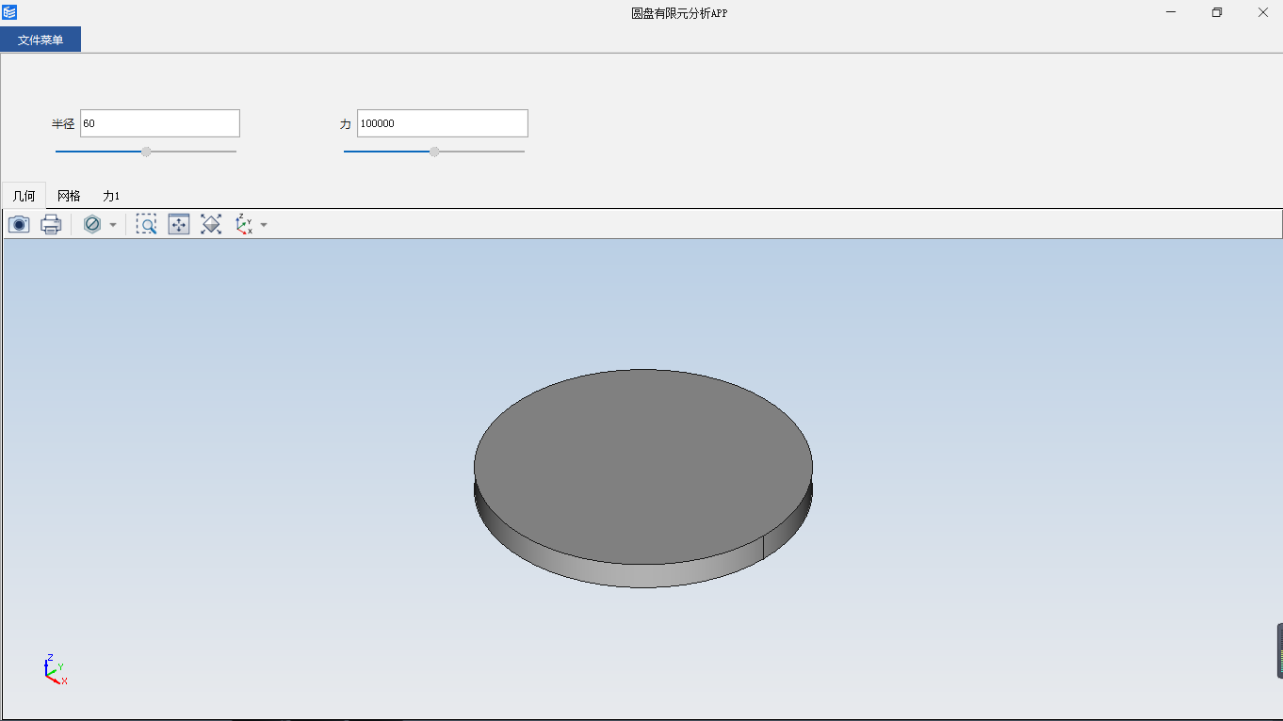Activate the zoom box tool
This screenshot has height=721, width=1283.
pos(146,224)
